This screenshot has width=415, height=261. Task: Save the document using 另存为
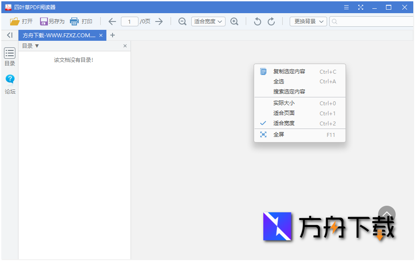point(52,21)
